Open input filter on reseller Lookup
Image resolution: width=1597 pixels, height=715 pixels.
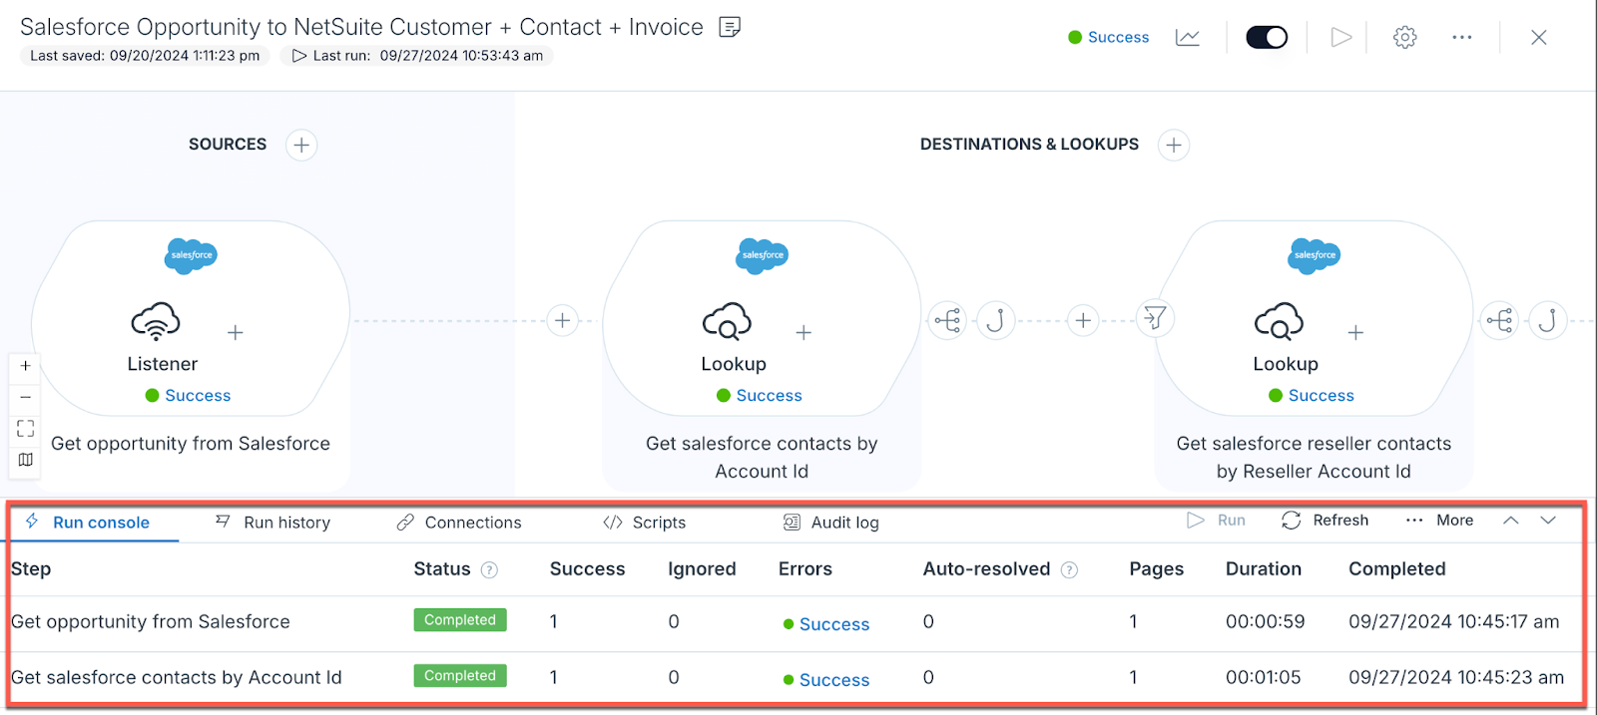pos(1155,318)
